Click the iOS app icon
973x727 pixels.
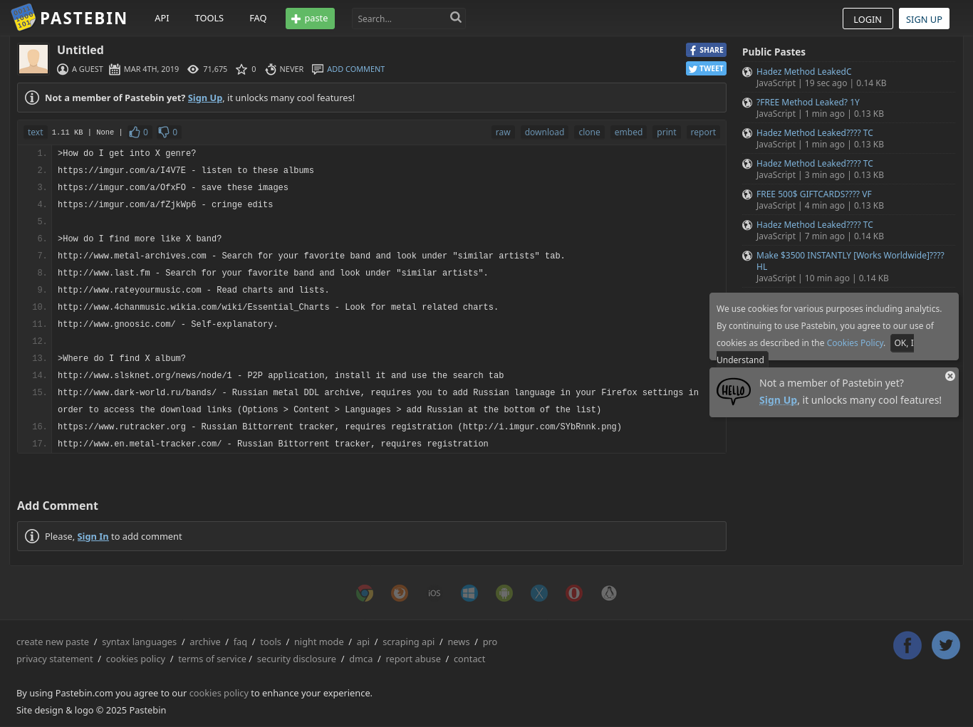[435, 593]
